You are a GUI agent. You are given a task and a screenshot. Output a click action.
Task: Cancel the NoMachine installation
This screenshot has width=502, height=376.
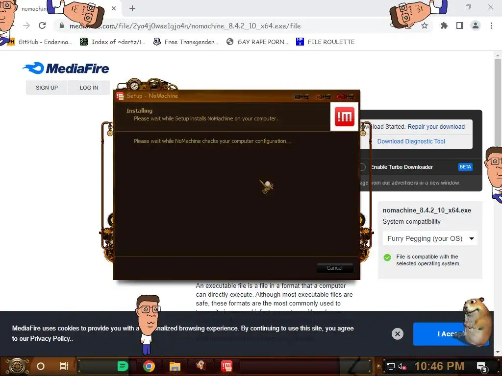pos(334,268)
